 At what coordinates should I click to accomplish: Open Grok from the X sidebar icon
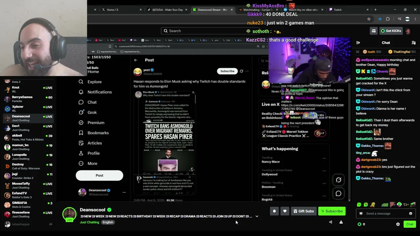tap(81, 112)
